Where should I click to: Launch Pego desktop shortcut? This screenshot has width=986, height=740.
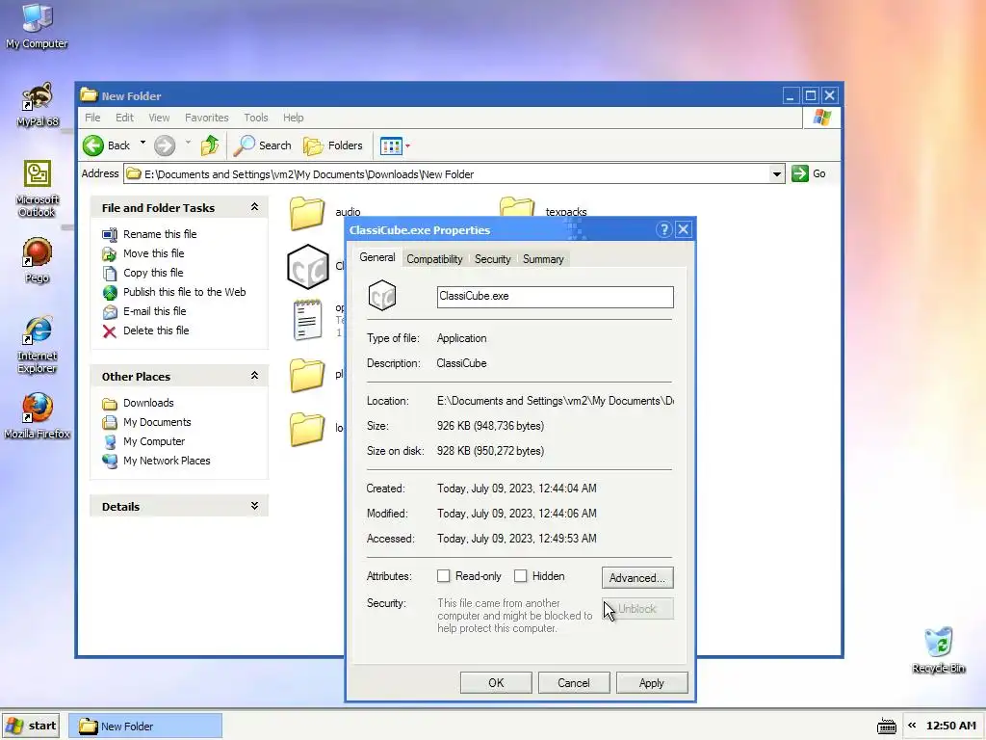click(38, 260)
